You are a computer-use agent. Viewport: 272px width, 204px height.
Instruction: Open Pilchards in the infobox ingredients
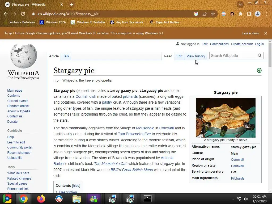237,178
